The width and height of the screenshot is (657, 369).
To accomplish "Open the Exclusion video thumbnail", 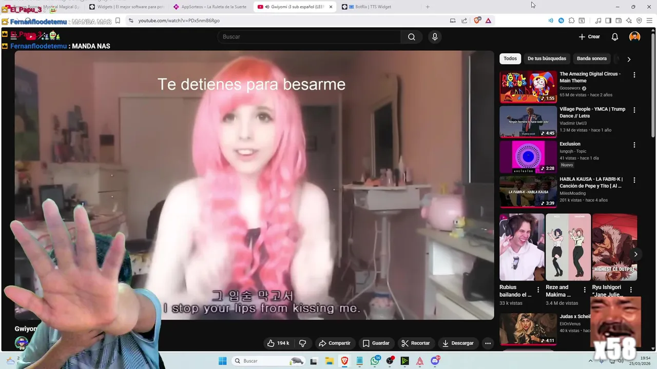I will click(x=528, y=157).
